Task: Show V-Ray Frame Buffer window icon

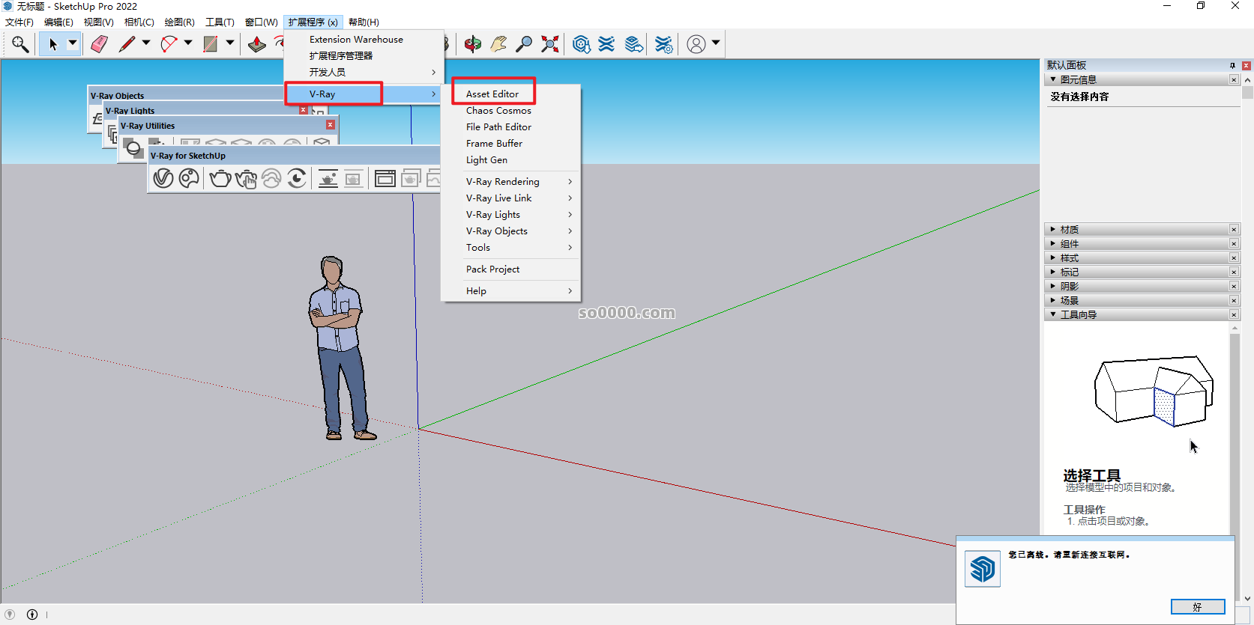Action: [x=385, y=178]
